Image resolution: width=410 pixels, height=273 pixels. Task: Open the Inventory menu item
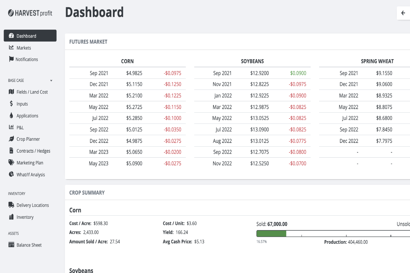coord(25,217)
